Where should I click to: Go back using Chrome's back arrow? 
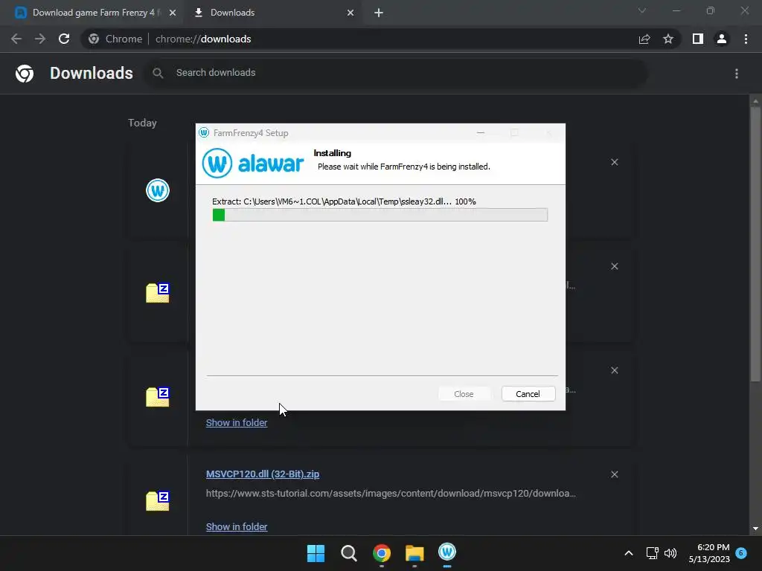[16, 39]
